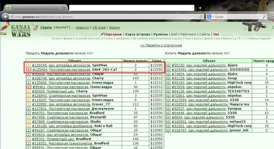
Task: Close the GanjaWars browser tab
Action: pos(64,8)
